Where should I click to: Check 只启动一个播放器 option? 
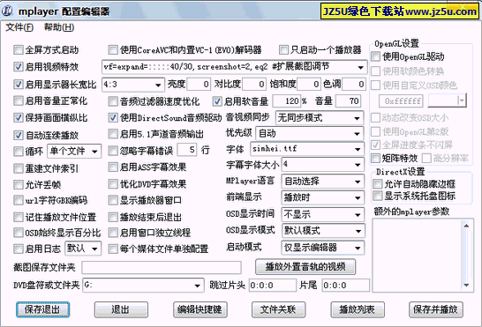(x=283, y=49)
